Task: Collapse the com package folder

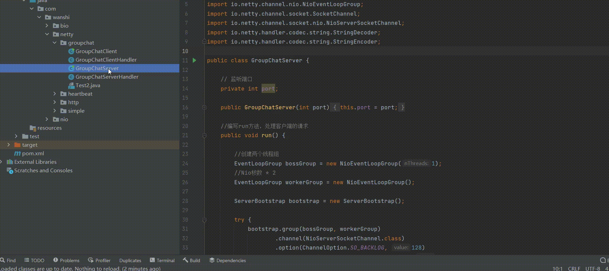Action: (32, 9)
